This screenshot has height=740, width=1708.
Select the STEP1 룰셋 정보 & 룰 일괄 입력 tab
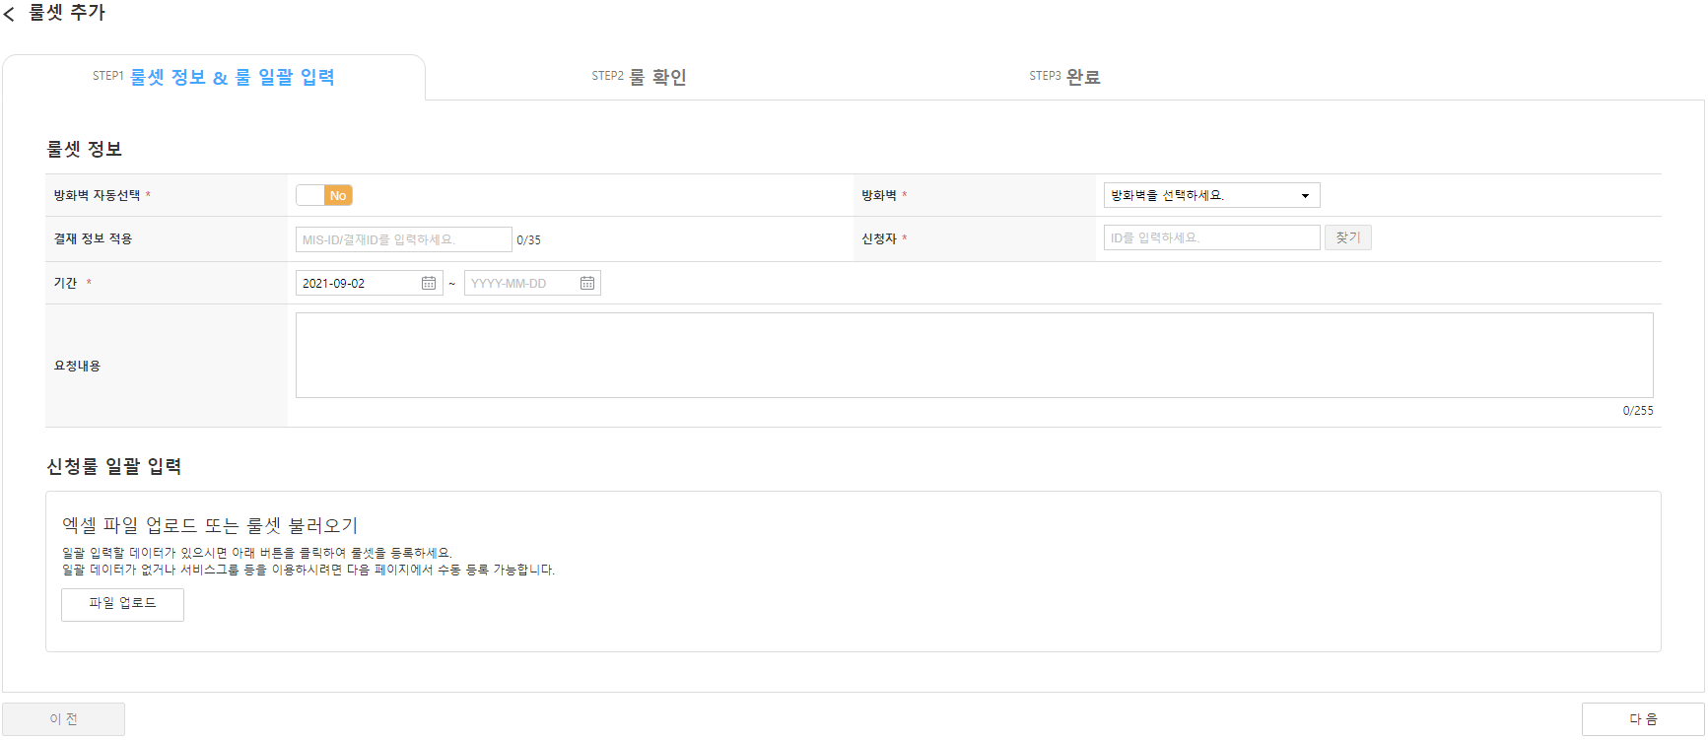point(214,77)
